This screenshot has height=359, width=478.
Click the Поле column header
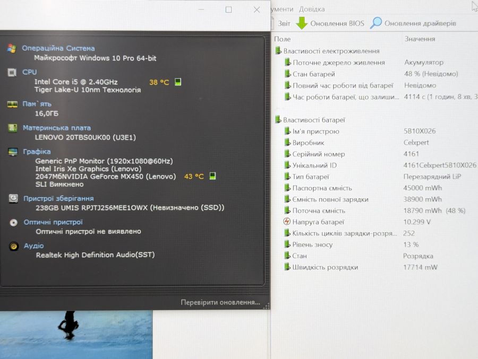(283, 39)
